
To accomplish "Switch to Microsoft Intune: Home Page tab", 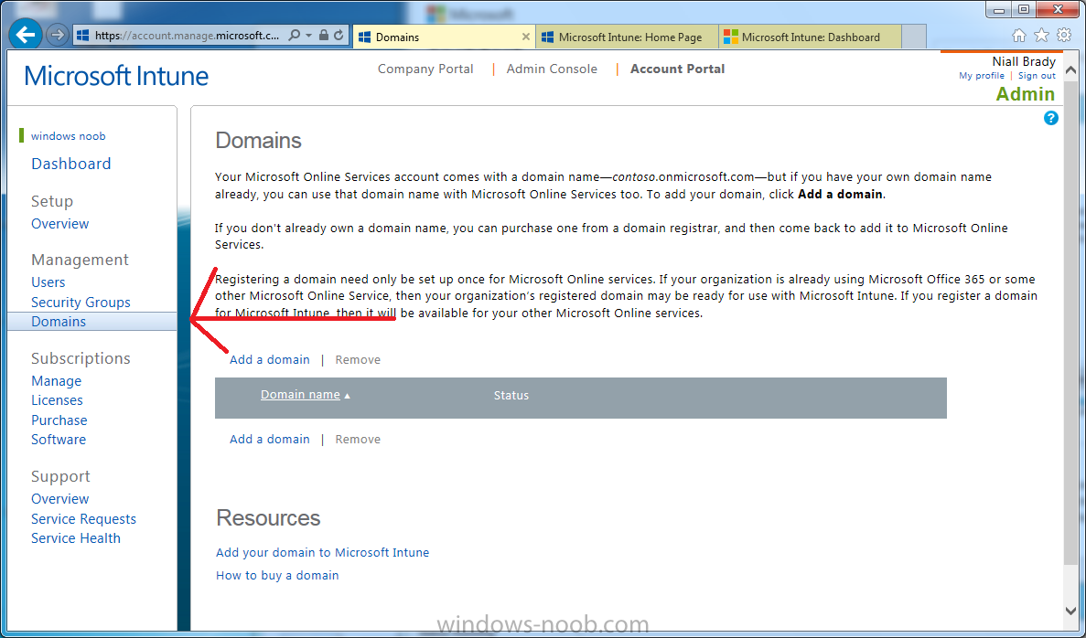I will (628, 37).
